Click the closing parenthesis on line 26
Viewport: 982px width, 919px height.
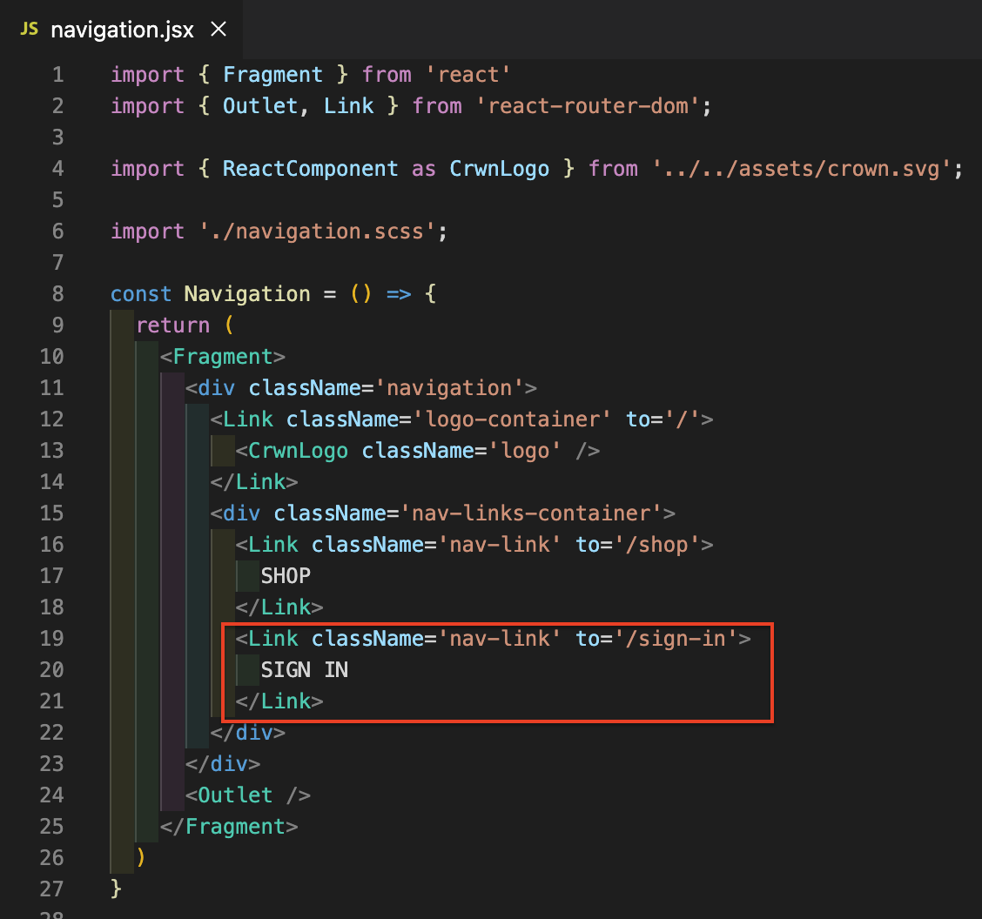141,857
